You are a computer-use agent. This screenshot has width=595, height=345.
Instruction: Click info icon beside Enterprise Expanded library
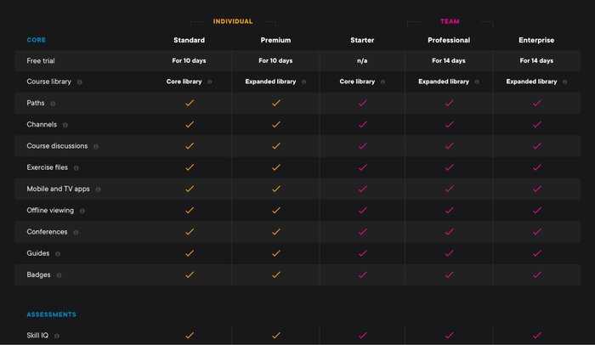tap(564, 82)
